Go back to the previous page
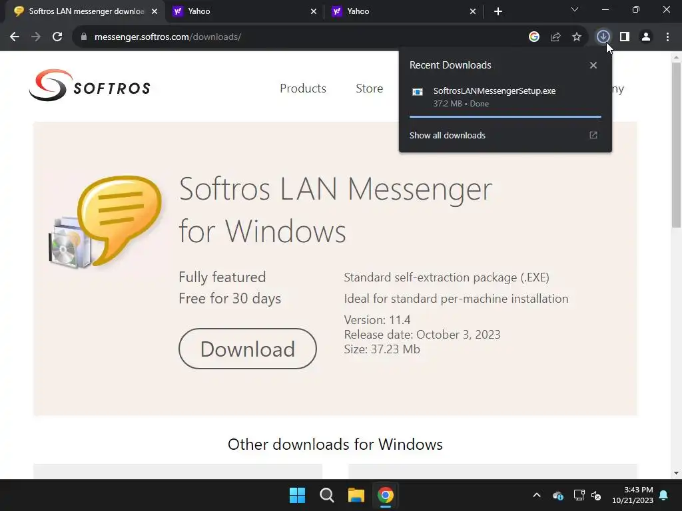The width and height of the screenshot is (682, 511). pos(15,37)
